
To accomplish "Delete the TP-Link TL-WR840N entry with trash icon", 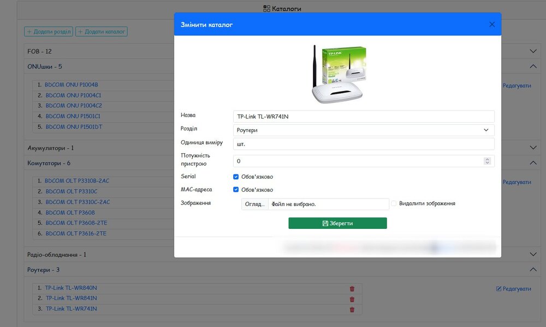I will [x=352, y=289].
